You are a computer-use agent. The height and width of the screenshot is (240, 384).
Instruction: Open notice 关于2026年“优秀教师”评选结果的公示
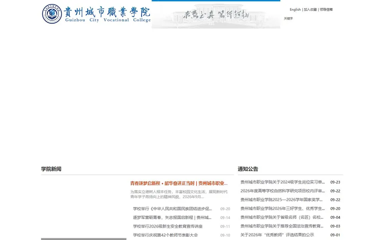tap(277, 235)
